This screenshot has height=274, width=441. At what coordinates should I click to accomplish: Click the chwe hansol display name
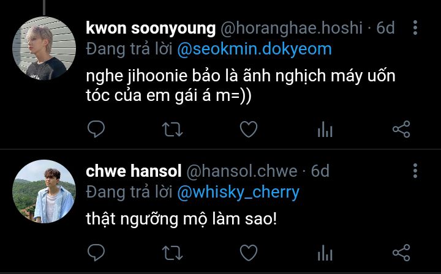pyautogui.click(x=134, y=171)
